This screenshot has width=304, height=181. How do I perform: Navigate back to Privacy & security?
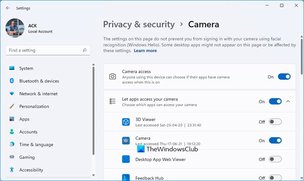(x=139, y=24)
